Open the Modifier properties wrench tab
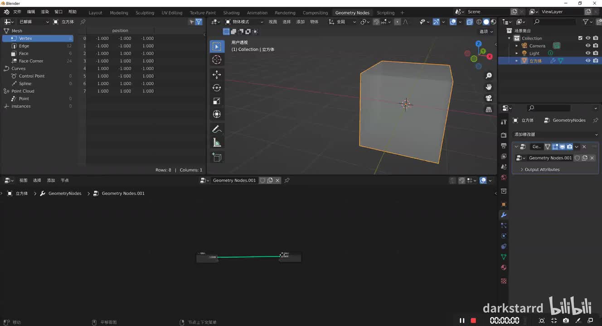 coord(504,215)
